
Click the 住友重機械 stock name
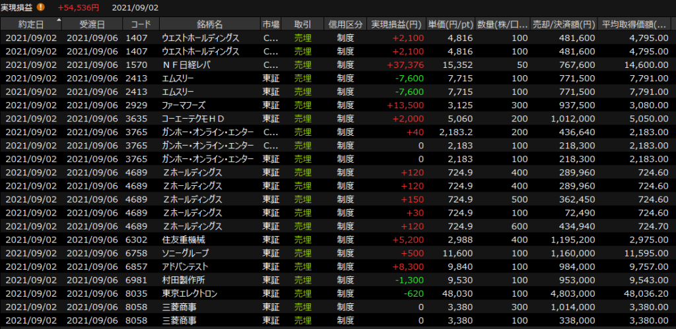coord(184,240)
